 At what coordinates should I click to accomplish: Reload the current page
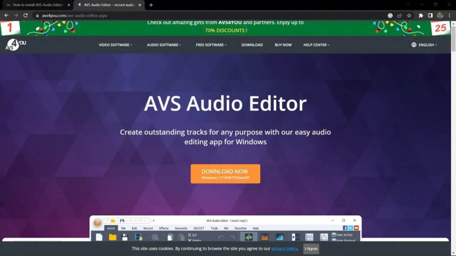pyautogui.click(x=26, y=16)
